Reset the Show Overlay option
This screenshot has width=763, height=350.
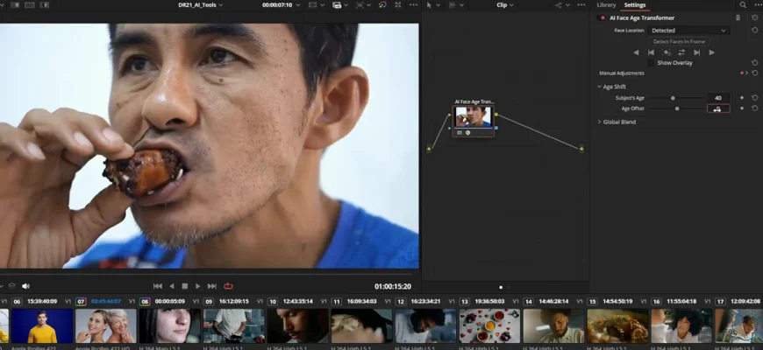(755, 63)
